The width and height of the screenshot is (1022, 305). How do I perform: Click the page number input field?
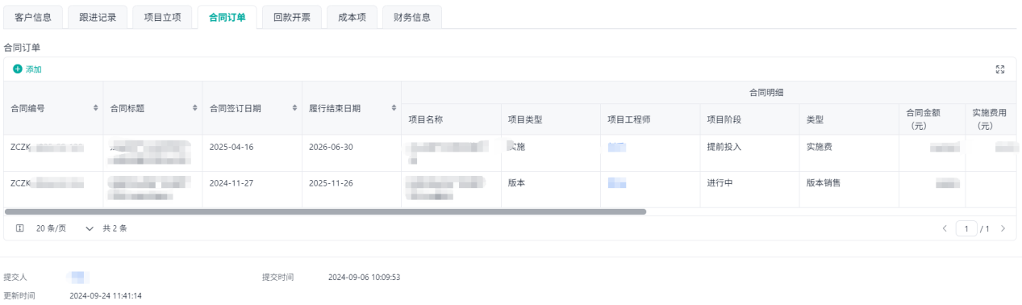click(x=966, y=228)
